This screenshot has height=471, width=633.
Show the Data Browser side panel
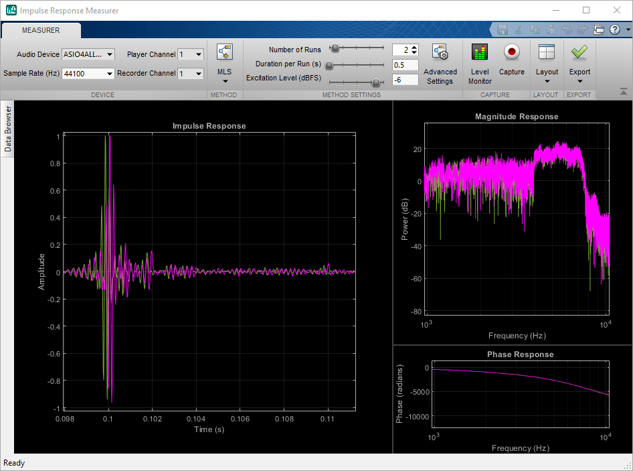(8, 129)
